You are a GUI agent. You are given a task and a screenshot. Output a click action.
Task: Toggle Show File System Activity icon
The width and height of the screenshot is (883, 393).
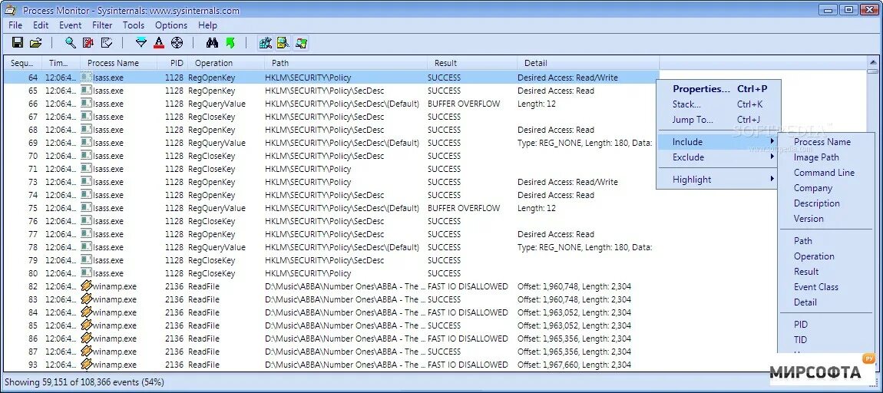pos(283,42)
